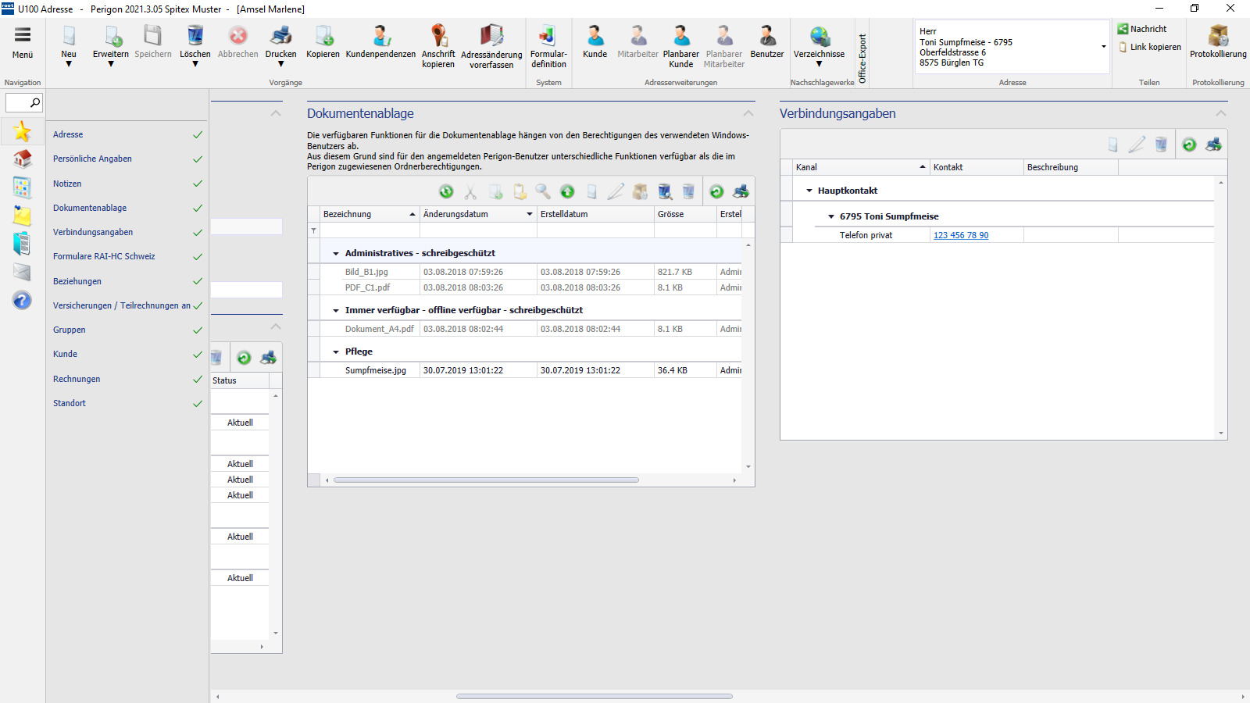
Task: Open the Protokollierung icon
Action: click(1218, 36)
